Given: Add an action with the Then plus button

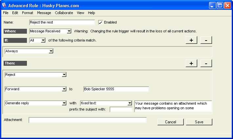Looking at the screenshot, I should pos(191,63).
